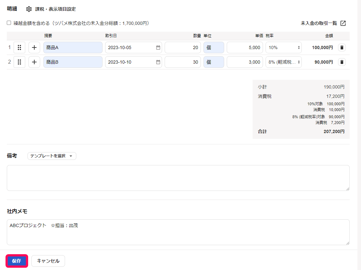Click amount text 100,000円 in row 1
361x270 pixels.
tap(322, 47)
